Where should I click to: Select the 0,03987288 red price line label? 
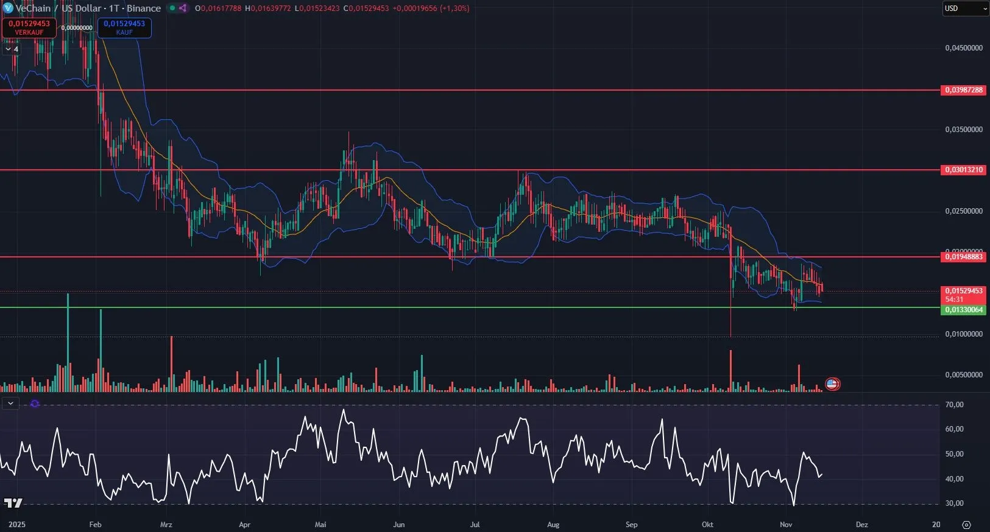[x=964, y=90]
